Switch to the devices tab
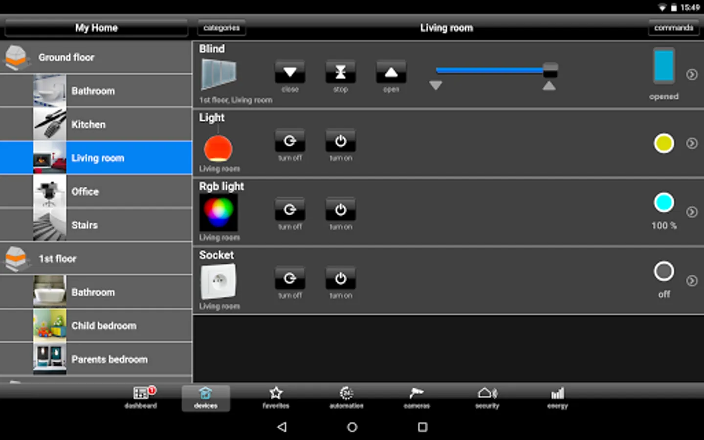 205,397
